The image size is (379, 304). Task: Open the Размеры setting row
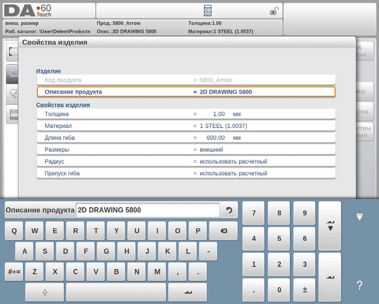click(186, 150)
